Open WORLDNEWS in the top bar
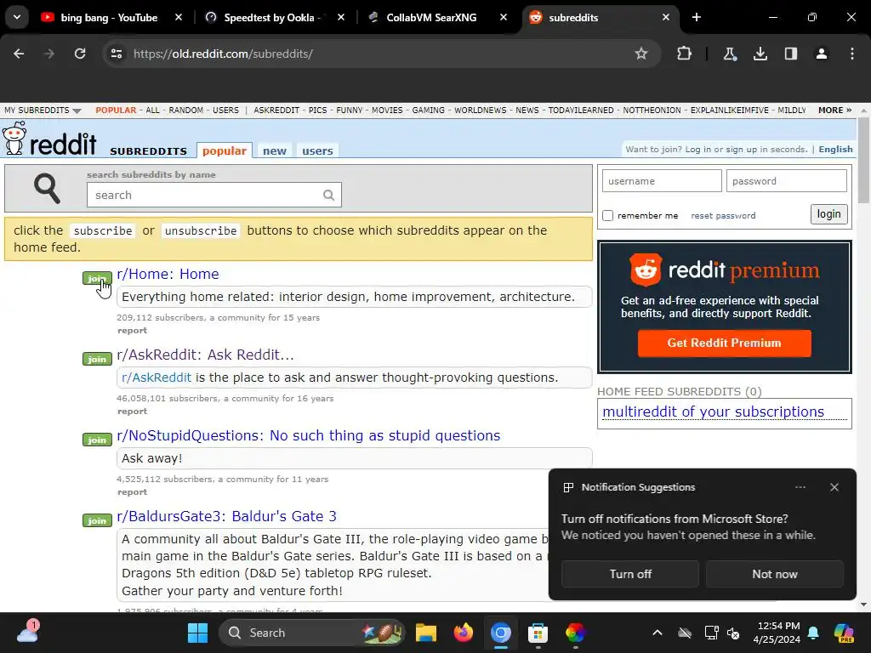871x653 pixels. [x=481, y=110]
